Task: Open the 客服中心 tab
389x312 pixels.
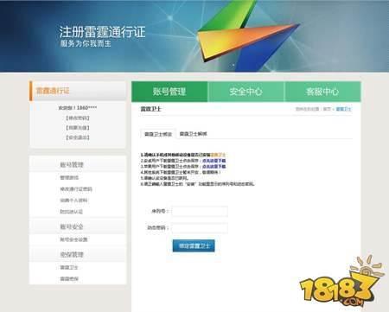Action: (x=322, y=92)
